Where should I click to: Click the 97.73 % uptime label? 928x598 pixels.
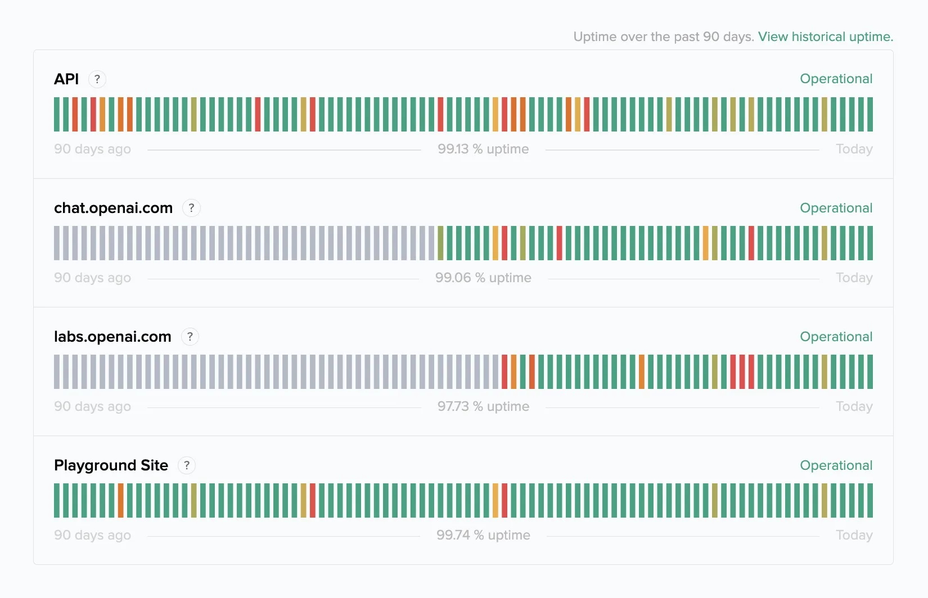click(483, 406)
